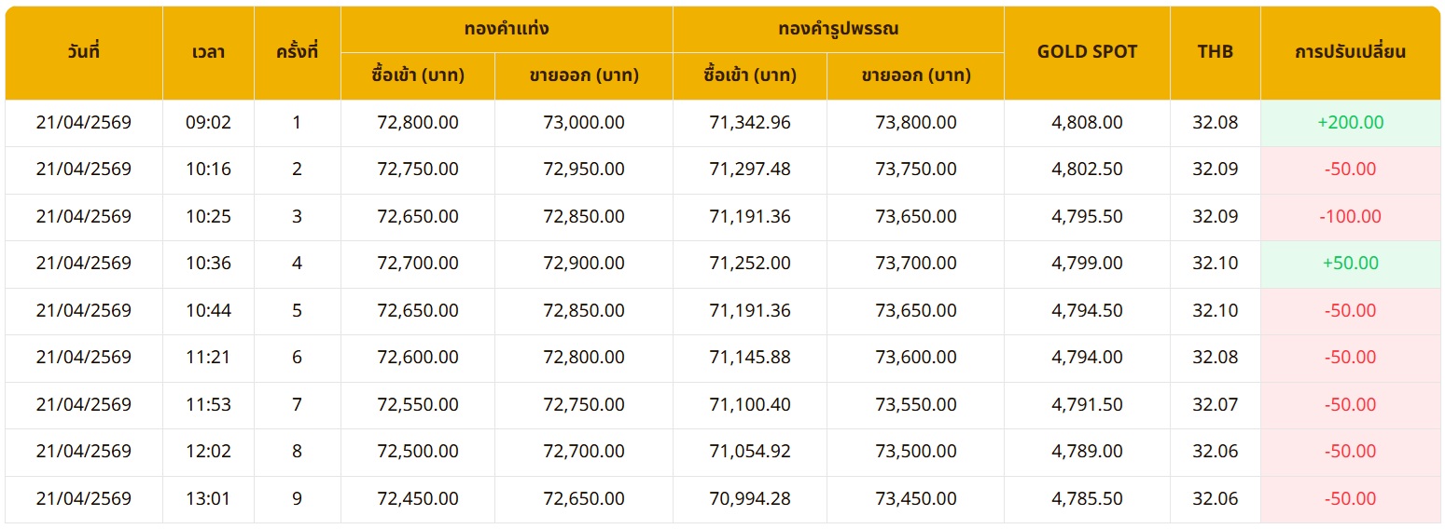Click the 73,000.00 gold bar sell price
This screenshot has width=1445, height=529.
[584, 122]
